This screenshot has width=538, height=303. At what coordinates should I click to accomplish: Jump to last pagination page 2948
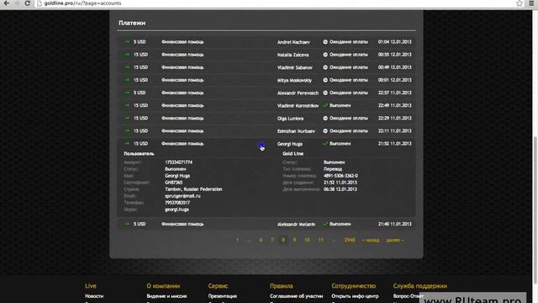[x=350, y=240]
